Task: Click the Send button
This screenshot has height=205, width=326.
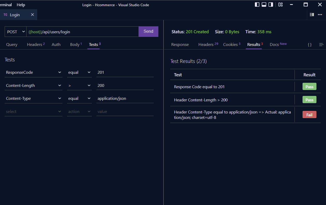Action: pyautogui.click(x=148, y=31)
